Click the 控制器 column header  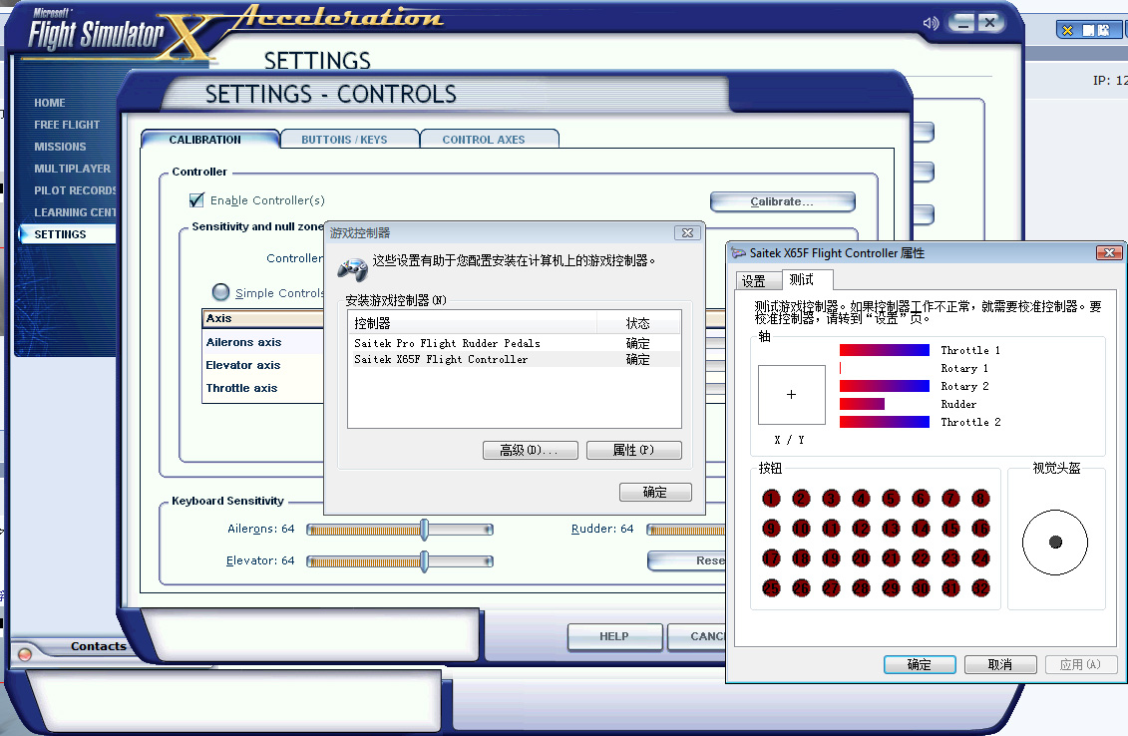click(473, 323)
